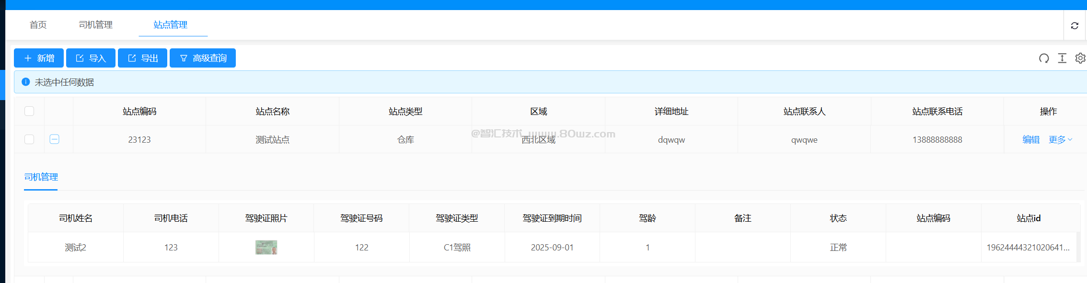Click the 测试站点 name cell
1087x283 pixels.
273,140
